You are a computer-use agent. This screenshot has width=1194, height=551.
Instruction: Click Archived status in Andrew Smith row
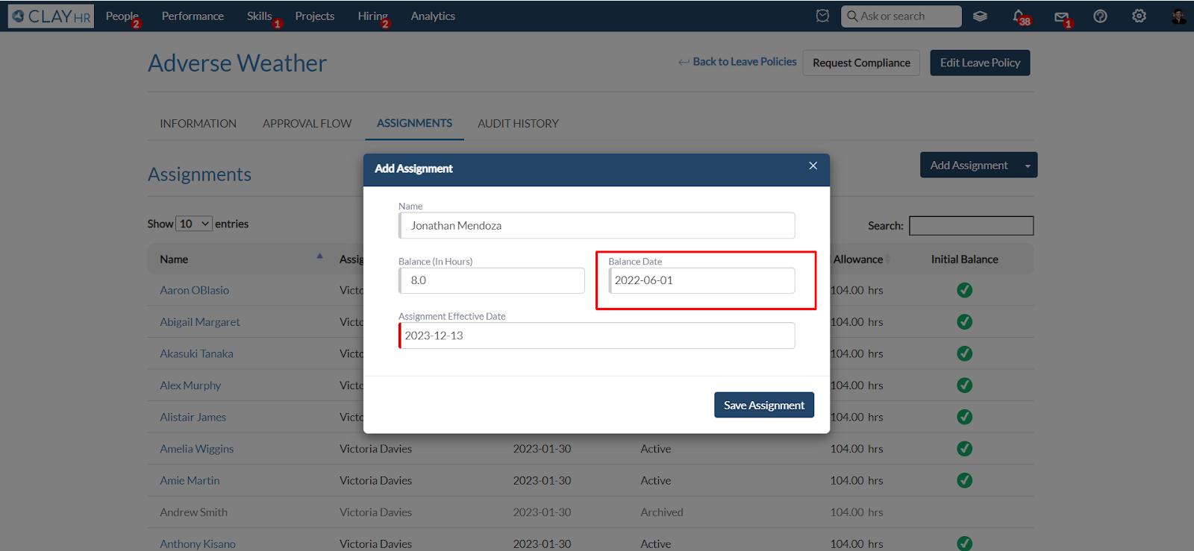661,512
